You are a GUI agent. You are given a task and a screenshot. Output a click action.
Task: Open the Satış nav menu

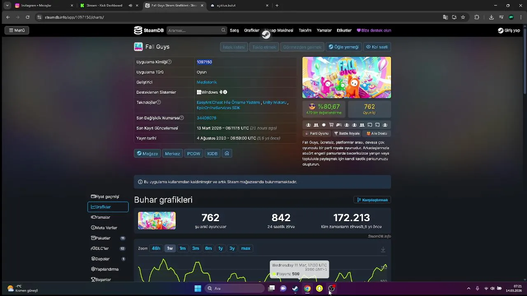coord(234,30)
